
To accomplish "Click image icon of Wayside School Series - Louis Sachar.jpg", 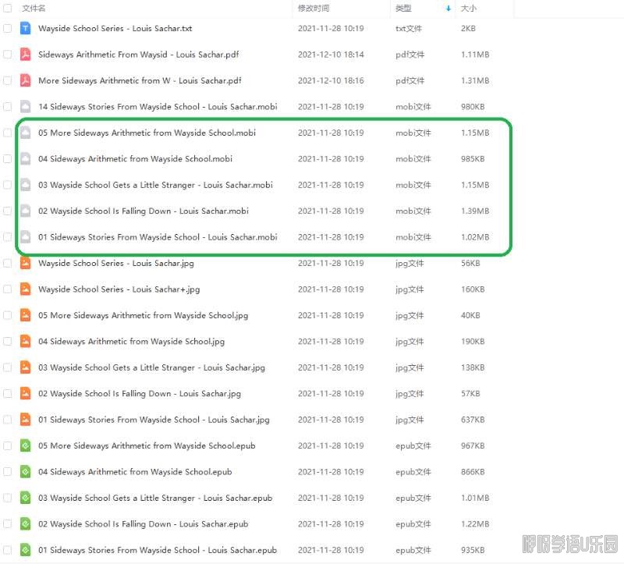I will click(26, 263).
